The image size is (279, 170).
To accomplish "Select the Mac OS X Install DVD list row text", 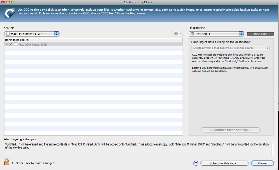I will pos(33,44).
